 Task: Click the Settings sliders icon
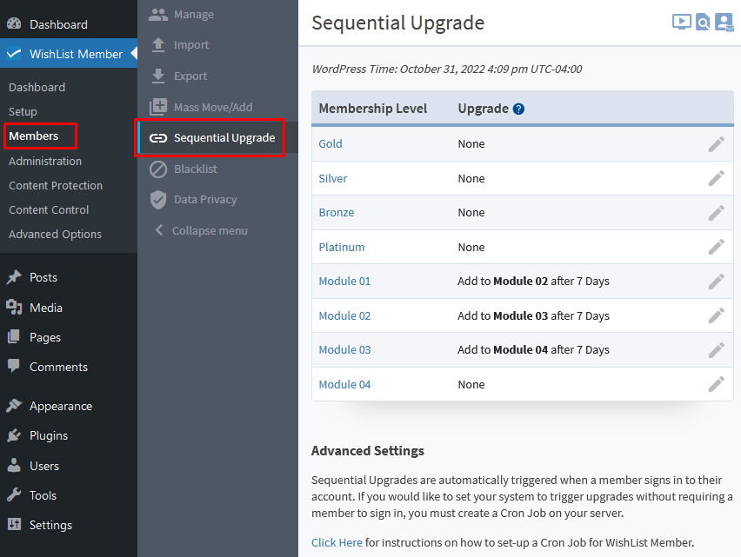click(14, 524)
